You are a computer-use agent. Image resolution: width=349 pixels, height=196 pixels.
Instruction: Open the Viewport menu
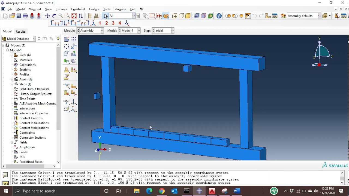click(x=35, y=9)
